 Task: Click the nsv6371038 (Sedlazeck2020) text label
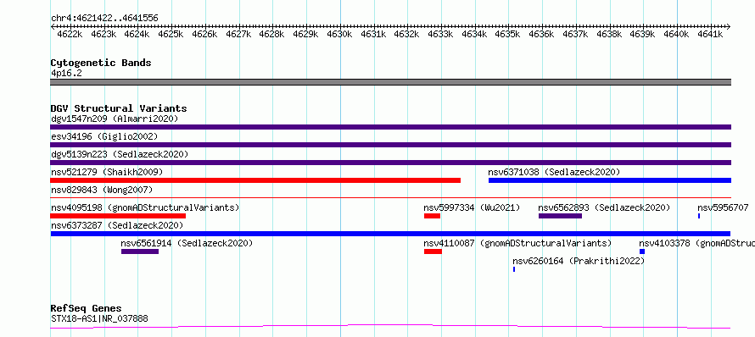pyautogui.click(x=554, y=172)
